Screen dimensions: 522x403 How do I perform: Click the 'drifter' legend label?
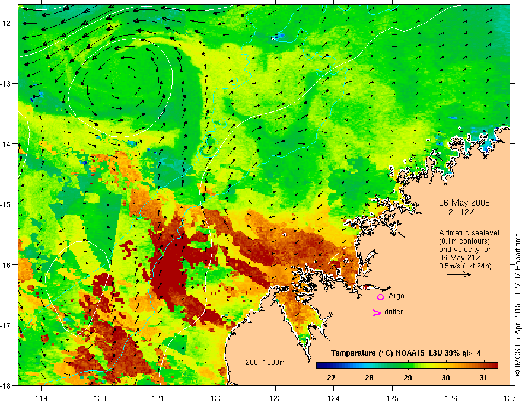pyautogui.click(x=393, y=312)
